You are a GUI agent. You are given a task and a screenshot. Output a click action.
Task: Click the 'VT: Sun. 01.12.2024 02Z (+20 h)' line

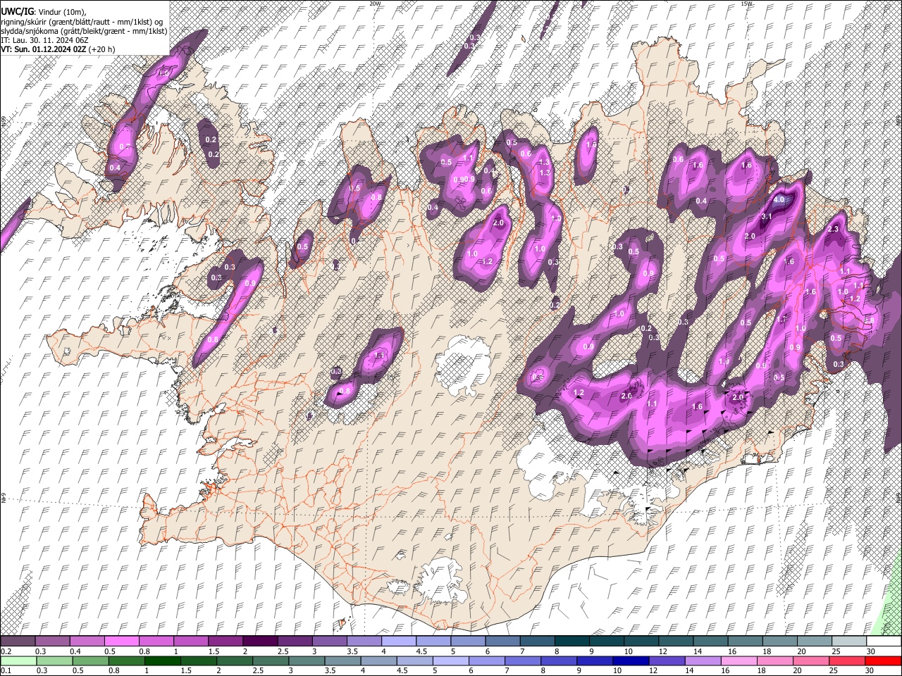pyautogui.click(x=58, y=49)
